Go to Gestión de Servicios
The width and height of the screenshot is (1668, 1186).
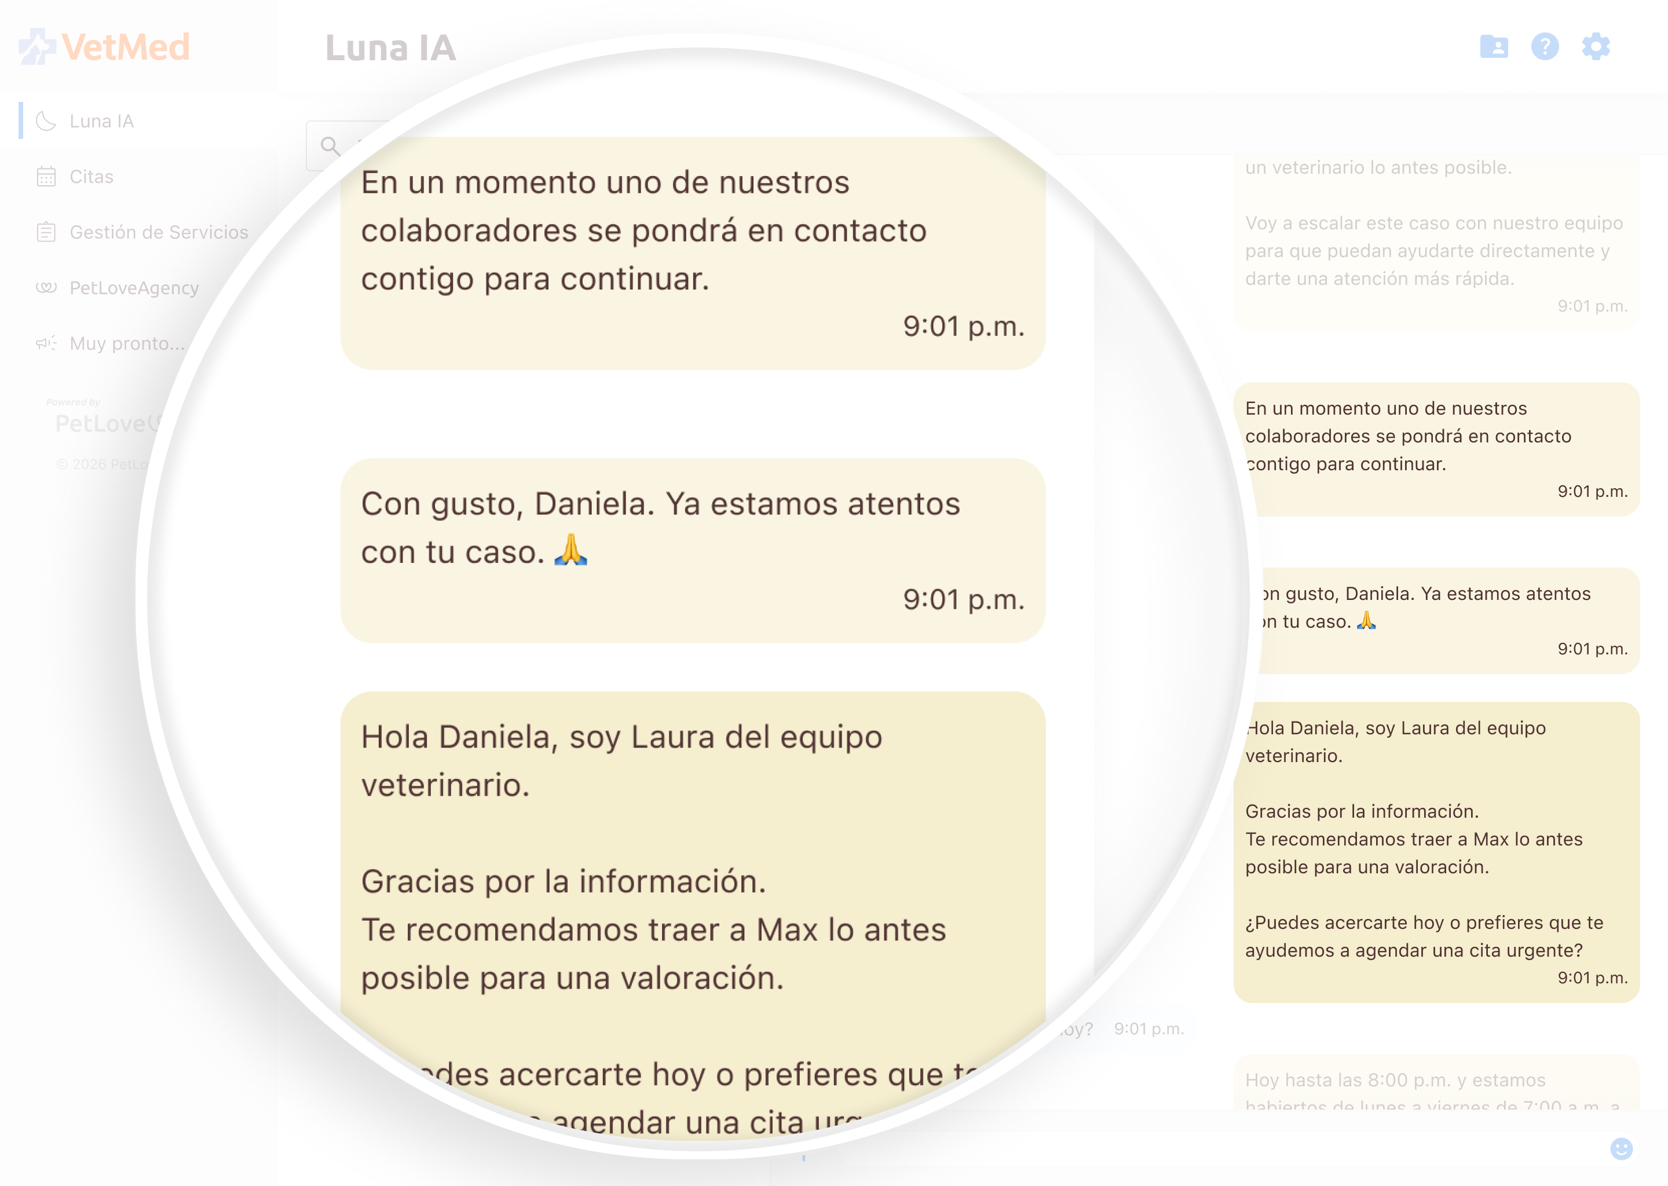139,232
